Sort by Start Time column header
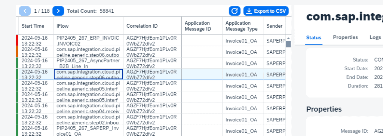 tap(36, 26)
